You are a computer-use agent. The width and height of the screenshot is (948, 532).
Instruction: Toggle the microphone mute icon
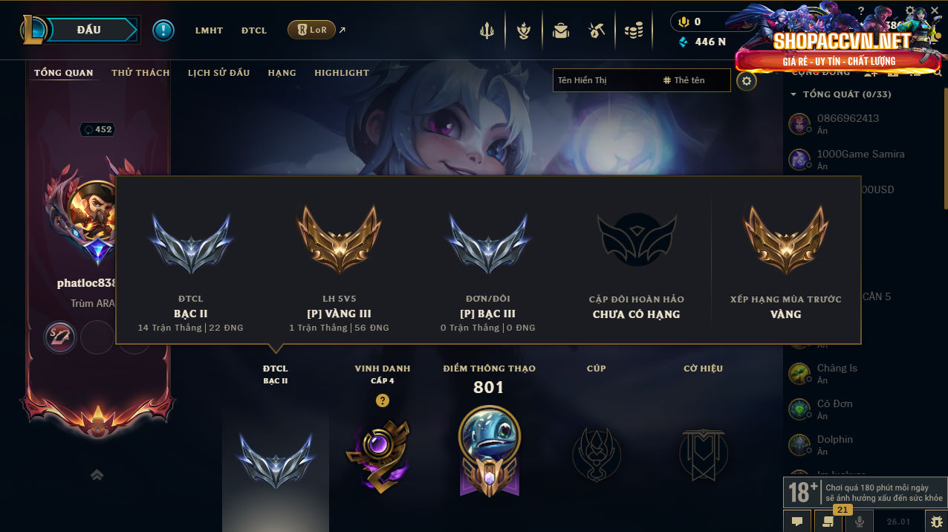click(x=859, y=521)
